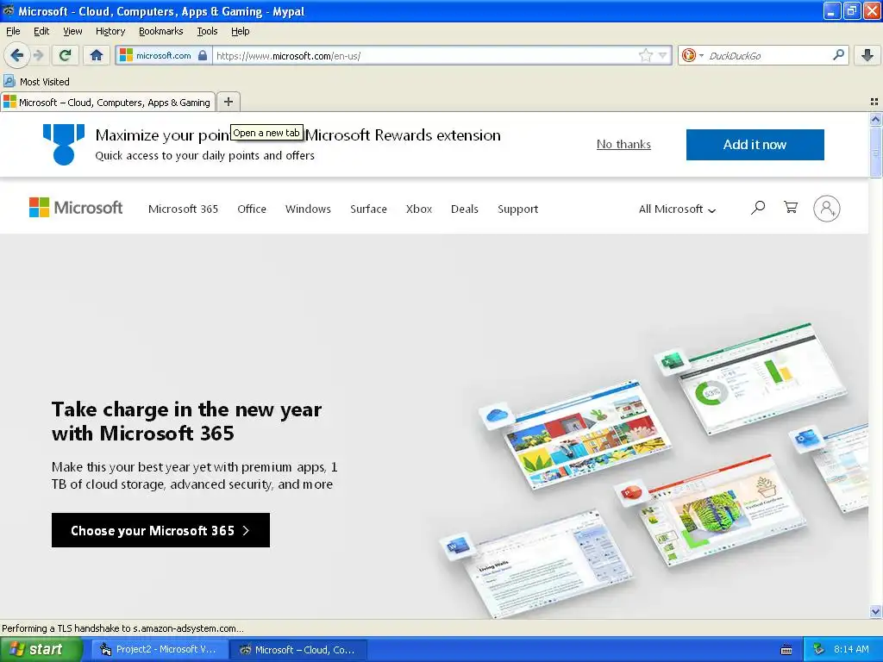Click the search magnifier in the DuckDuckGo box
Screen dimensions: 883x662
(838, 54)
